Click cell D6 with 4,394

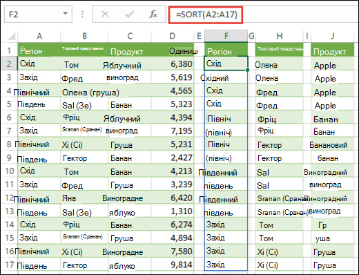(x=173, y=117)
